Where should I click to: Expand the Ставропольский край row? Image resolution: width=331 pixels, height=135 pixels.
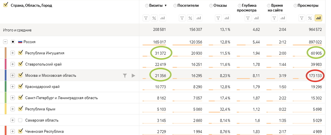pos(13,64)
